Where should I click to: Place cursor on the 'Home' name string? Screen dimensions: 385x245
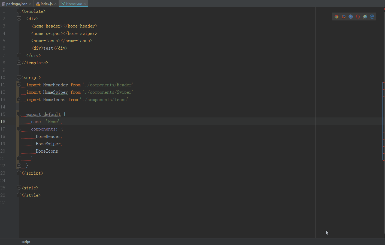(x=53, y=122)
